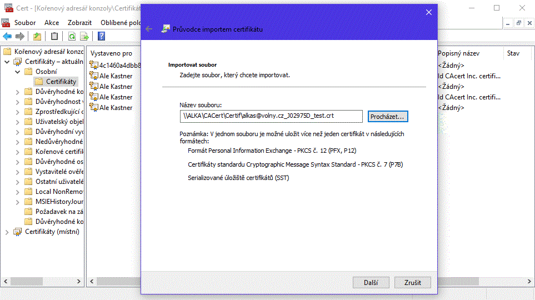Click the blue Back arrow in the MMC toolbar
Viewport: 535px width, 300px height.
click(7, 36)
